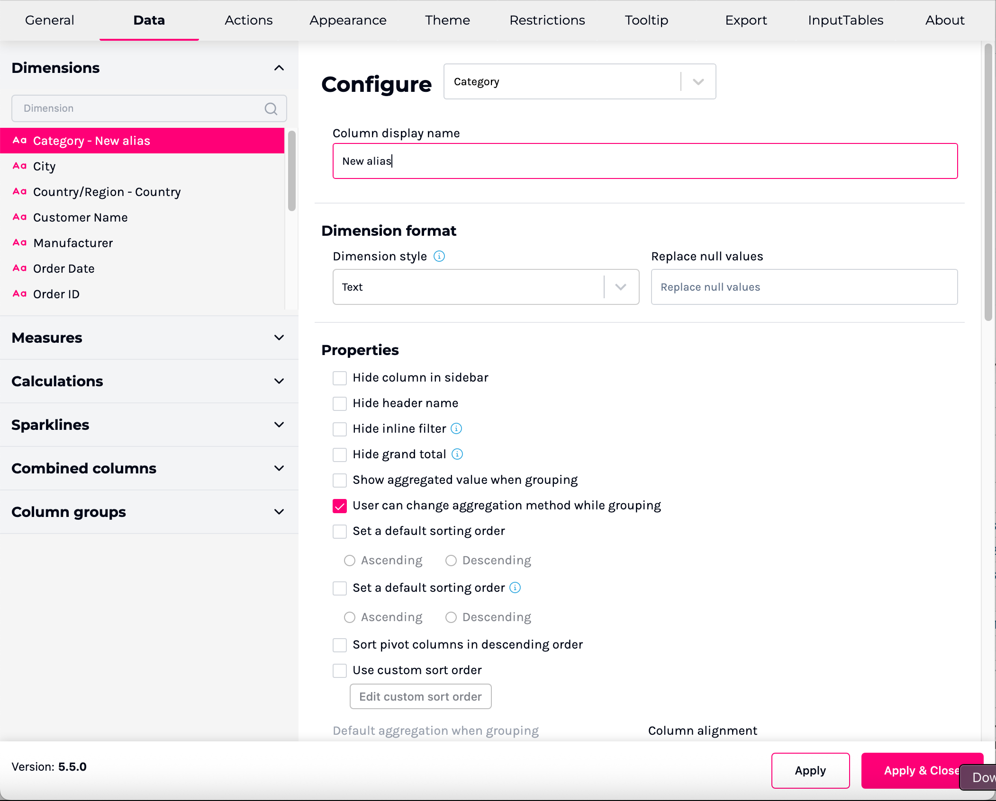
Task: Click the Replace null values input field
Action: click(x=804, y=287)
